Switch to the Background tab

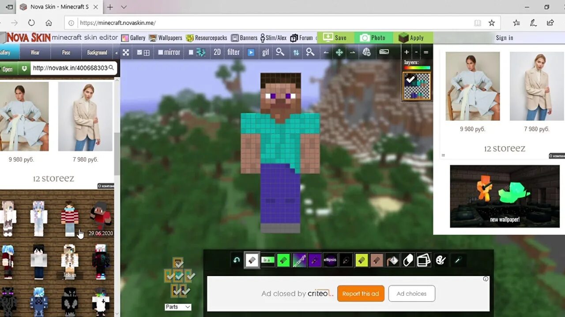click(x=97, y=52)
